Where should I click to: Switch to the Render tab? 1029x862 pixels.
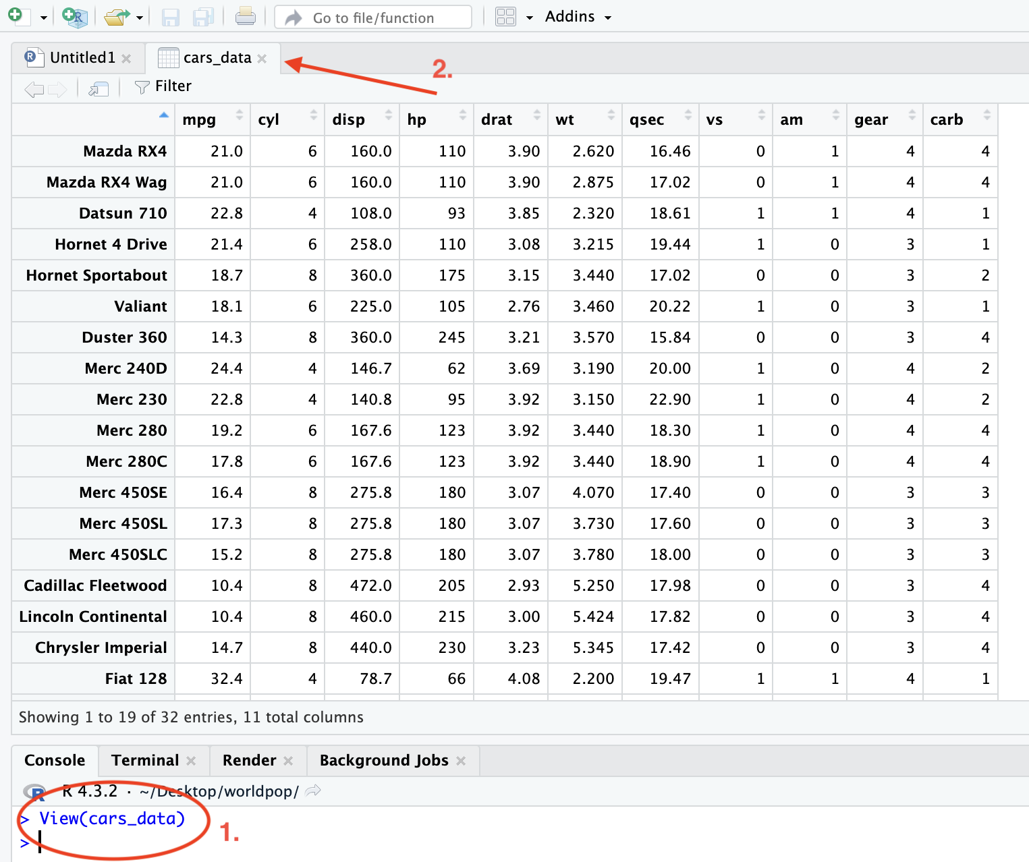pos(249,761)
